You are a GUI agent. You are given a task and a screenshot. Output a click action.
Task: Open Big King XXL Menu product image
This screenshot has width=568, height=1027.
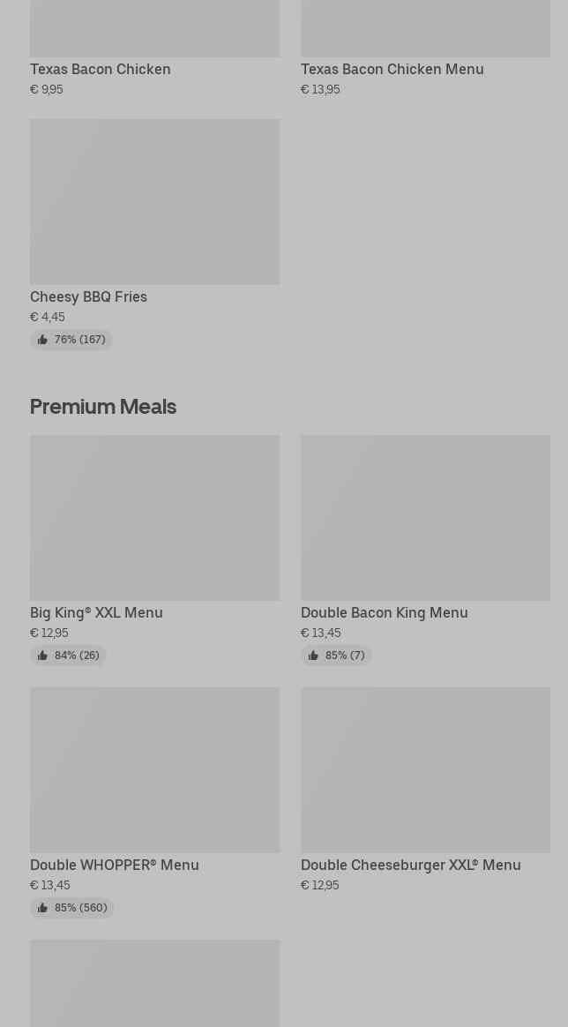(155, 518)
